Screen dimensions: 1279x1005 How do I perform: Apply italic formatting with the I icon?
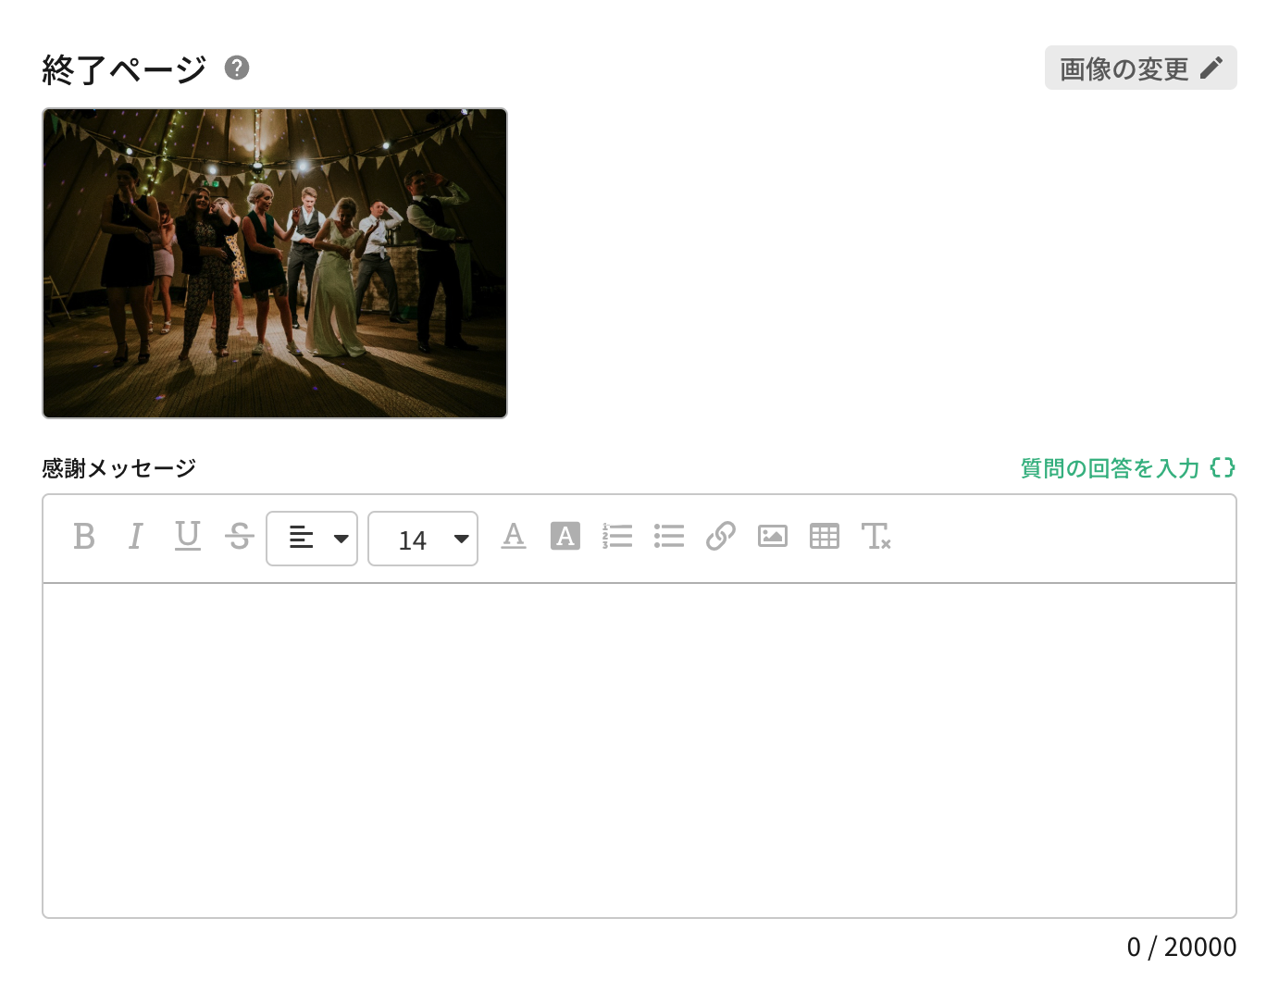click(136, 537)
